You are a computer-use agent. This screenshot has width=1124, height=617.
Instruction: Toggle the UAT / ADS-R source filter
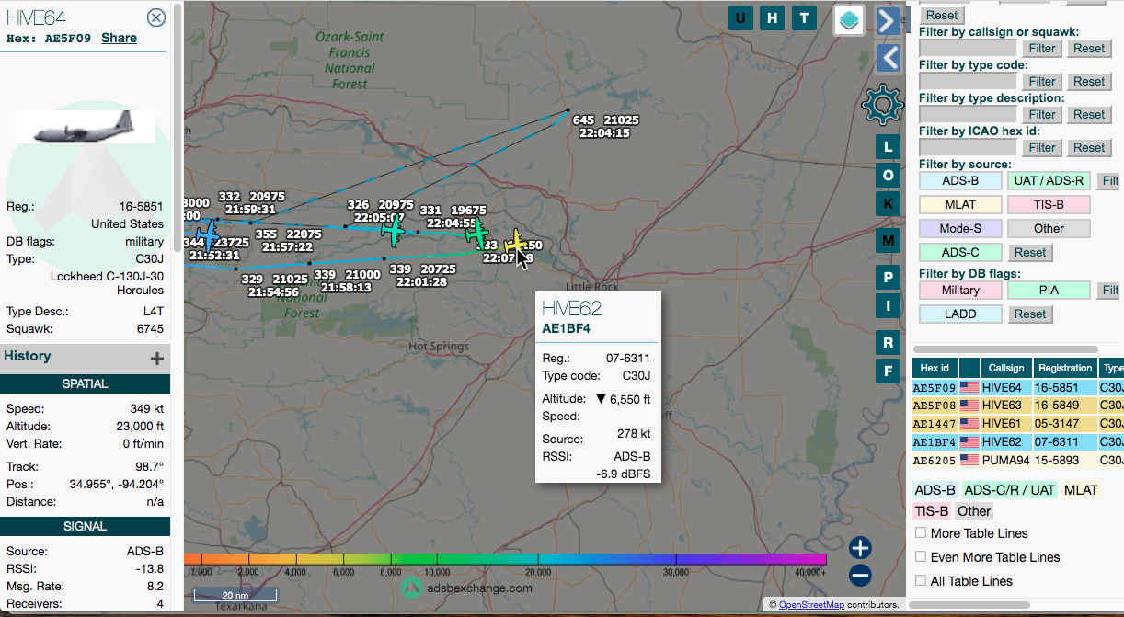(1049, 181)
